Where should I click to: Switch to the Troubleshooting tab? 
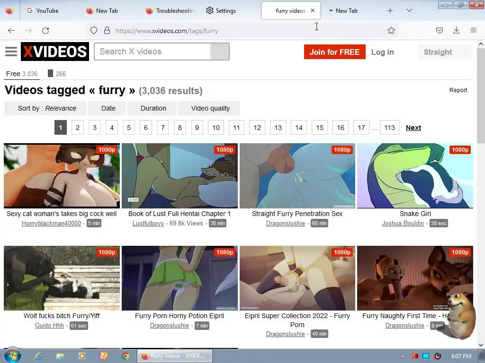click(x=171, y=11)
